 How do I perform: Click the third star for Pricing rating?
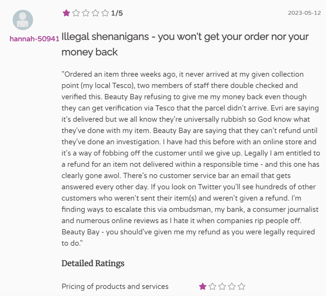[x=222, y=286]
